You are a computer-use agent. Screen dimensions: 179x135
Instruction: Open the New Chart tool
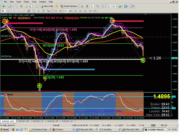pyautogui.click(x=3, y=6)
